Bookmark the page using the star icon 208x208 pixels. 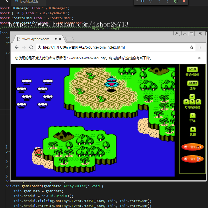pos(192,48)
